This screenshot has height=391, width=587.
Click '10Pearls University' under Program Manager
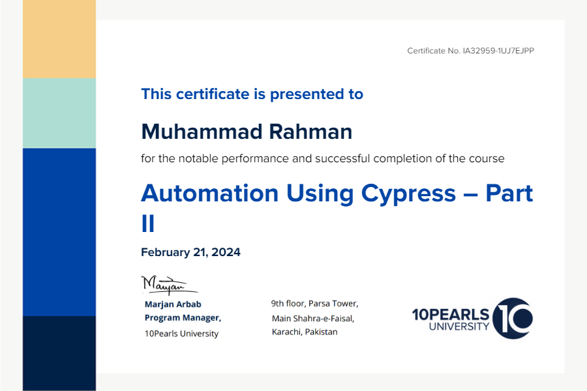[181, 334]
